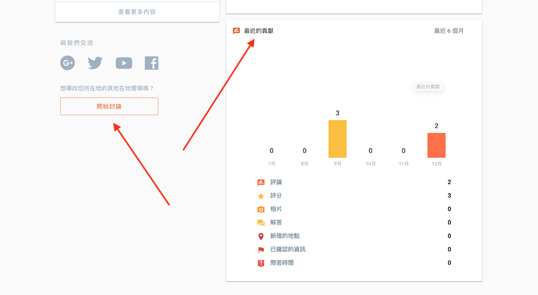Open the 查看更多內容 link
The image size is (538, 295).
(137, 12)
